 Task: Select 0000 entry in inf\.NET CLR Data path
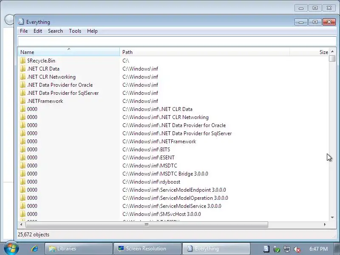[x=32, y=109]
